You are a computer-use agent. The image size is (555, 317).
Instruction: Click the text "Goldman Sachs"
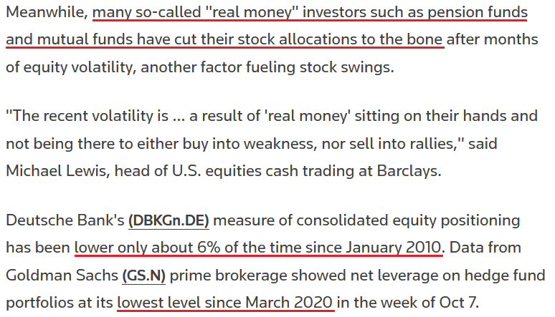click(x=62, y=275)
